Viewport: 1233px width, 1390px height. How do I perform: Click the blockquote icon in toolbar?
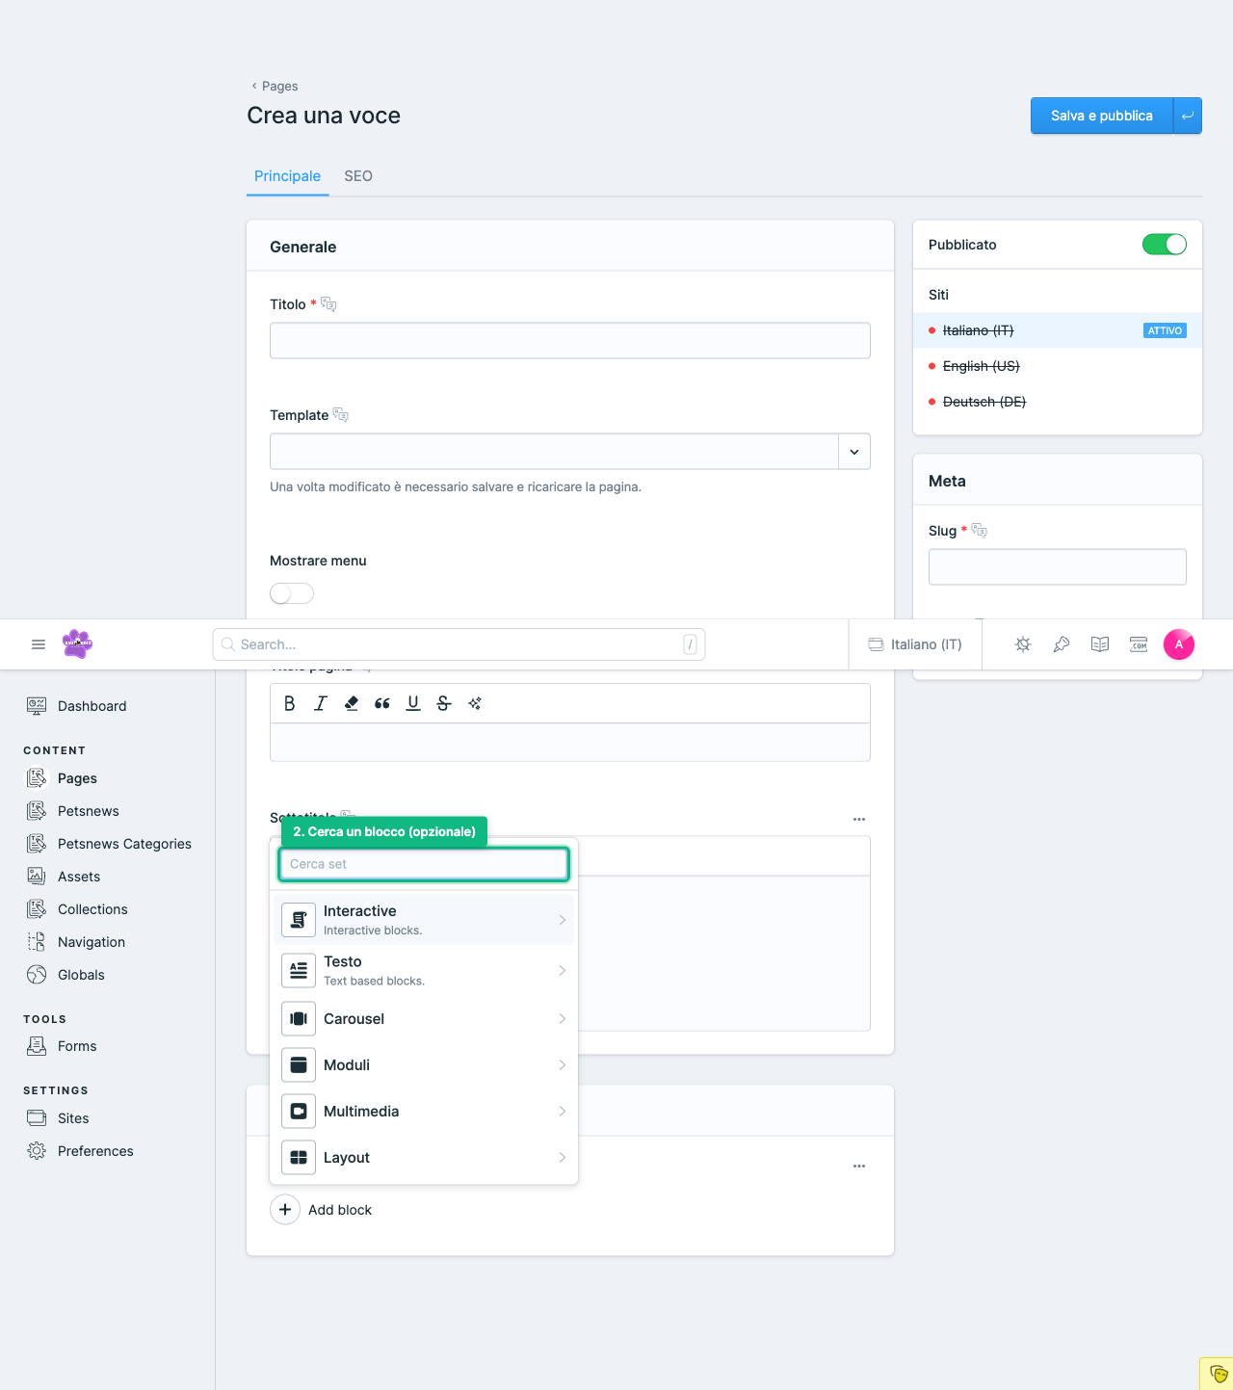[x=382, y=703]
